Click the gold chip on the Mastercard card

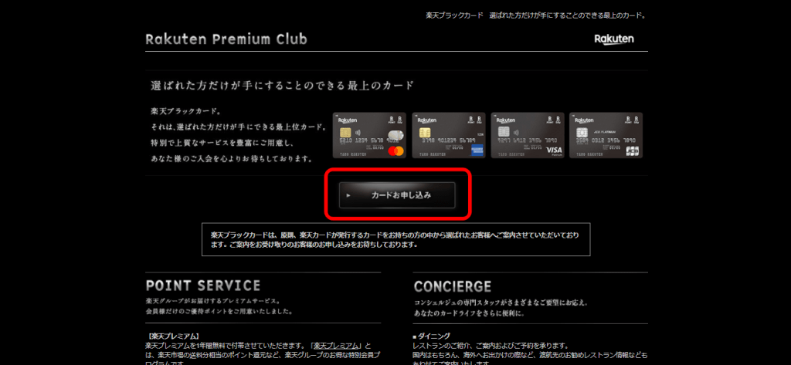click(x=345, y=133)
